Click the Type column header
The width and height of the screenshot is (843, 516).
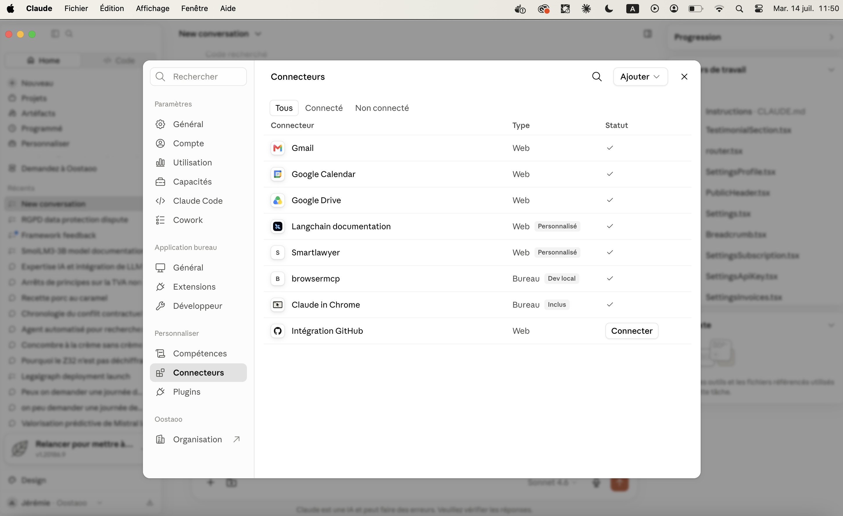[521, 125]
